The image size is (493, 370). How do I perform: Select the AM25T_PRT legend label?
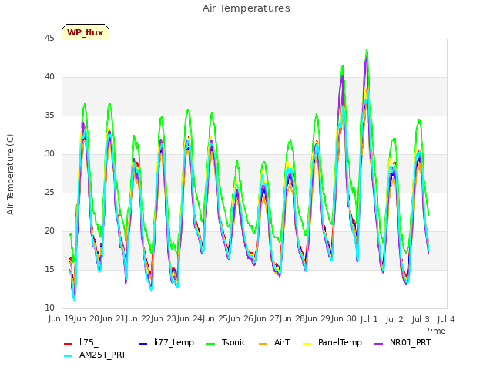pyautogui.click(x=102, y=355)
